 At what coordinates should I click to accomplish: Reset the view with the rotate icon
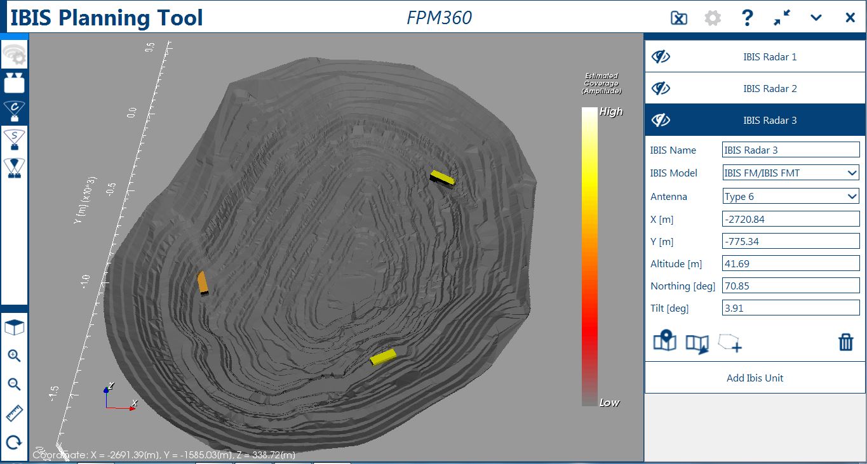(14, 442)
